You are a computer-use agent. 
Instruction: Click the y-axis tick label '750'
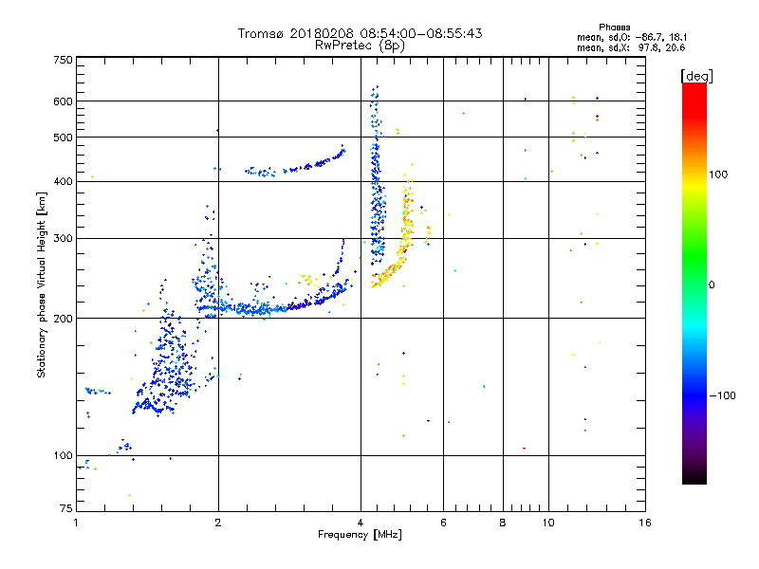pyautogui.click(x=63, y=60)
